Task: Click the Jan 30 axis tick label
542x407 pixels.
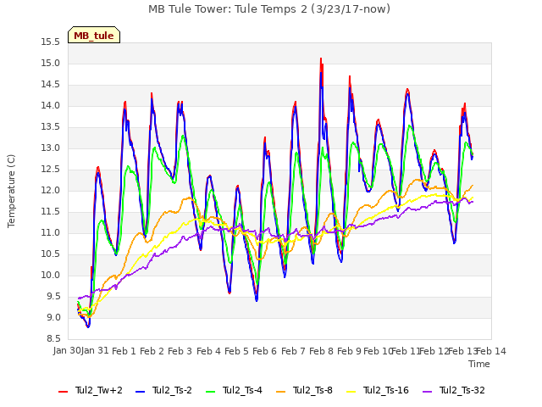Action: click(x=67, y=350)
